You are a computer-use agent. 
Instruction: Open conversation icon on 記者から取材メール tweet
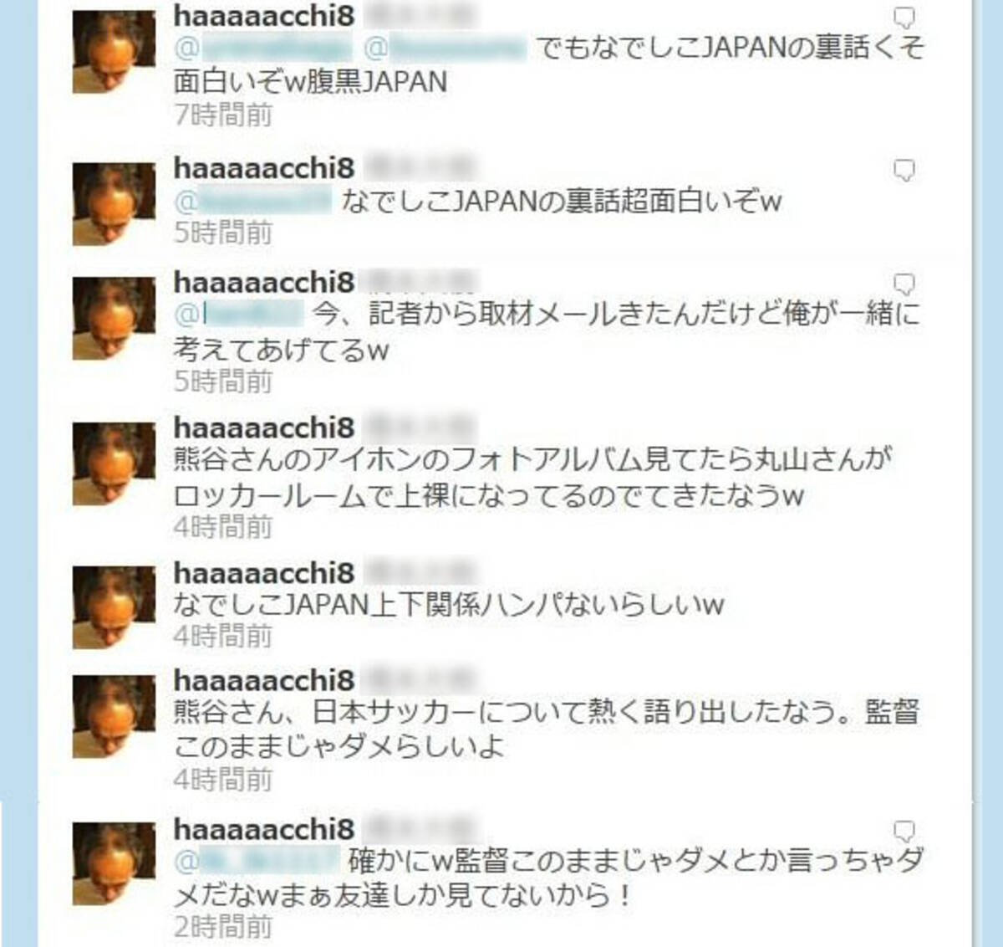click(x=904, y=283)
